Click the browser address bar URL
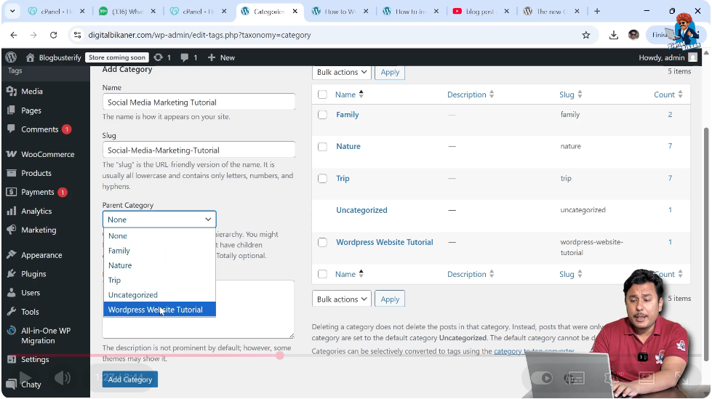Screen dimensions: 712x399 (199, 35)
